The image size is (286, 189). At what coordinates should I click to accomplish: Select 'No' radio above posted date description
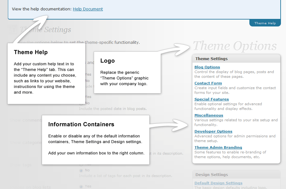tap(81, 103)
